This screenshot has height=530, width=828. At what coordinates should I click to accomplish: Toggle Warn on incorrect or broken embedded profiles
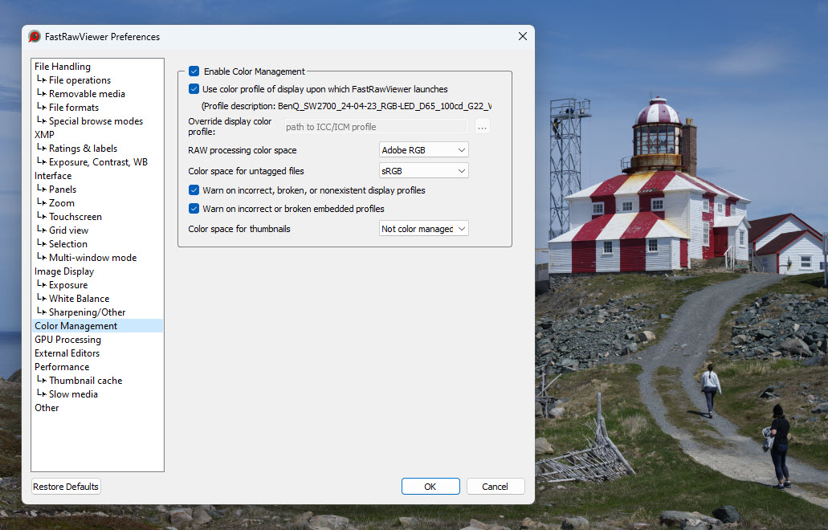(x=194, y=209)
